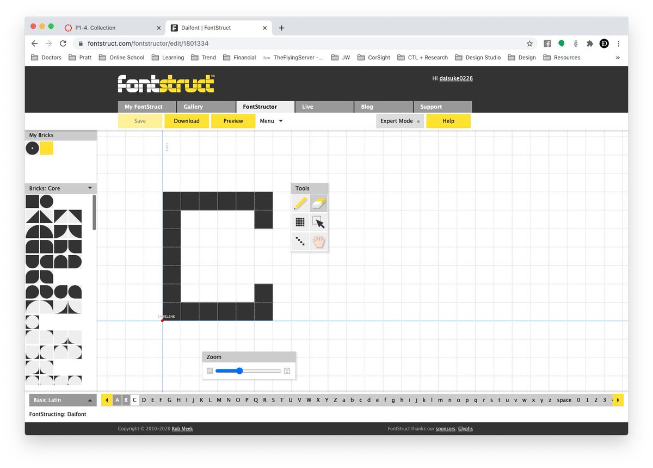Select the dotted circle brick in My Bricks

(33, 148)
